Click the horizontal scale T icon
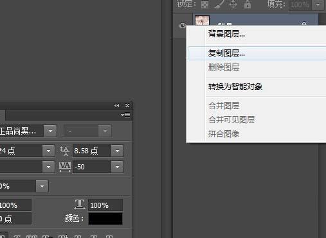This screenshot has height=238, width=326. point(80,204)
